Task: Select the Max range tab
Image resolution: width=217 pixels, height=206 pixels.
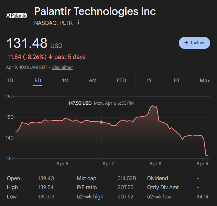Action: 205,81
